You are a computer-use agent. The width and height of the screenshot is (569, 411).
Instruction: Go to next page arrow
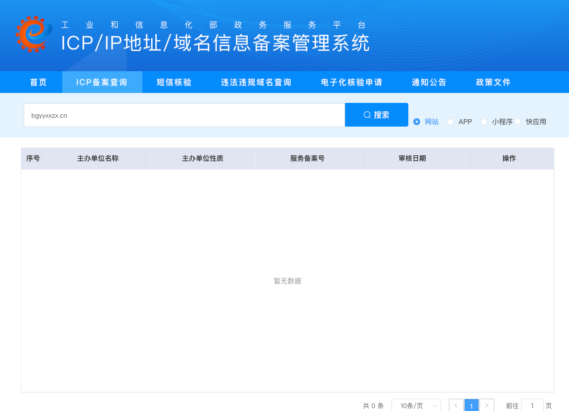[486, 405]
